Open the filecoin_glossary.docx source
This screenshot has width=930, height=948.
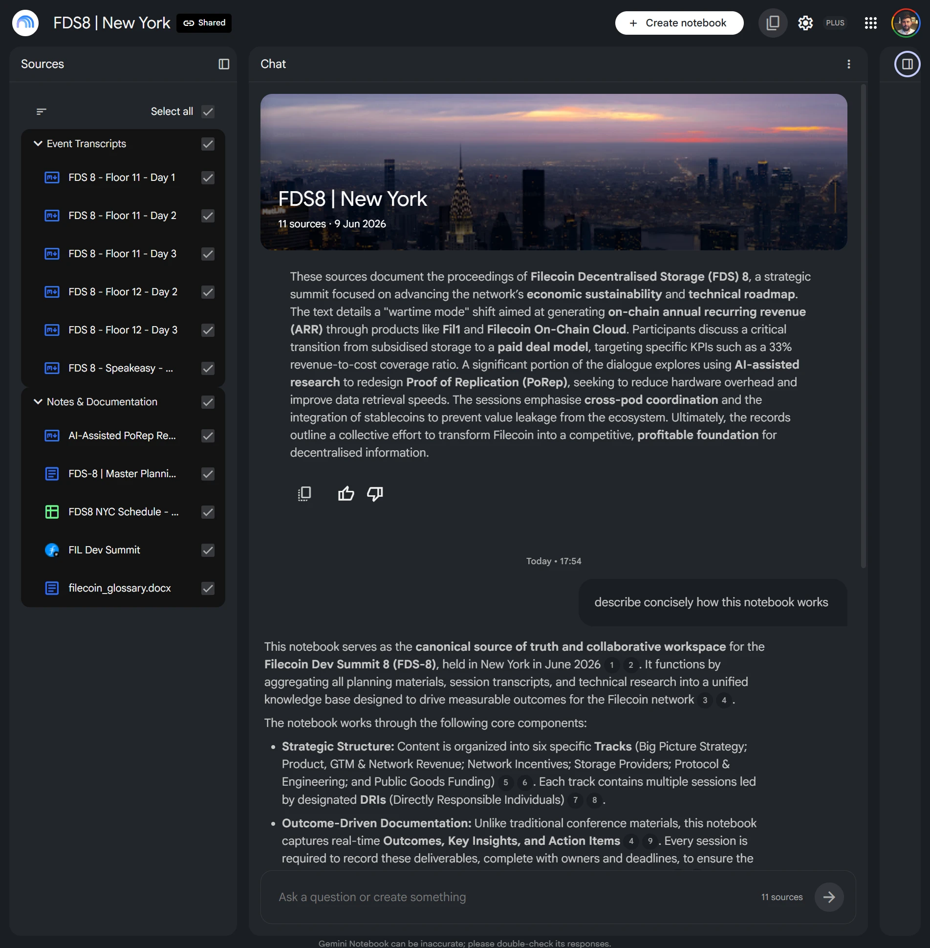(x=120, y=588)
